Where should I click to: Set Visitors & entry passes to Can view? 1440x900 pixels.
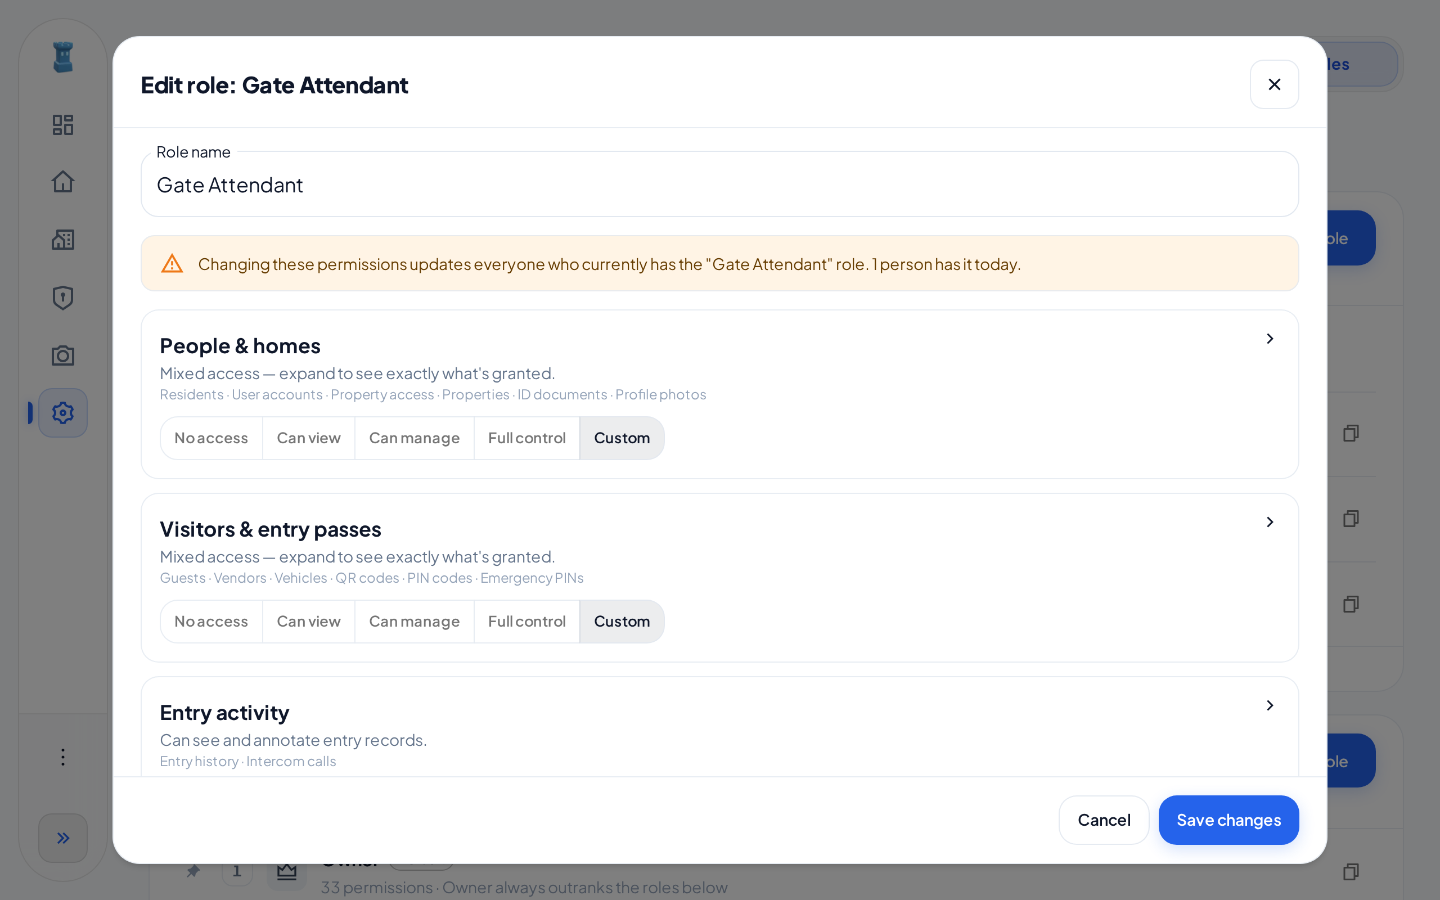pos(308,622)
